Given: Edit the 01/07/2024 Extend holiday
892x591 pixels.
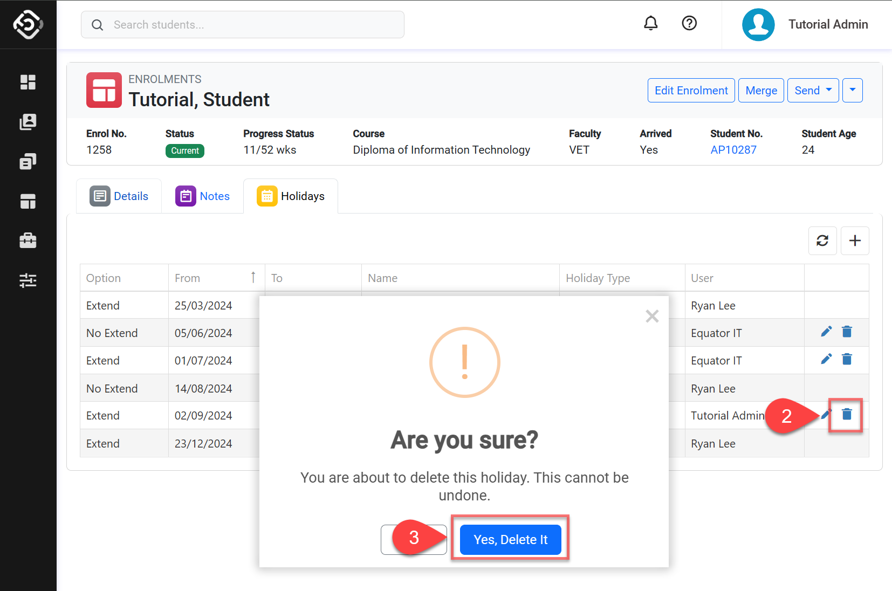Looking at the screenshot, I should click(826, 359).
